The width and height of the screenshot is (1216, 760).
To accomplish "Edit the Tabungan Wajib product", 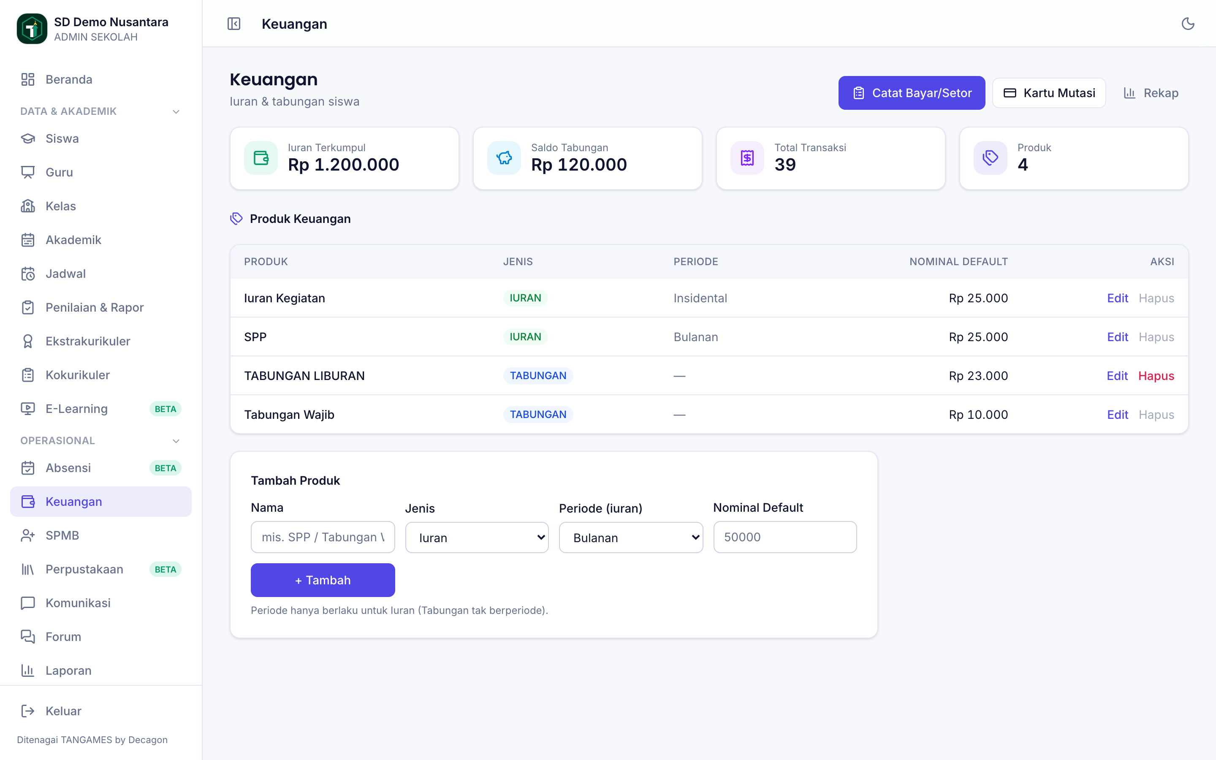I will (1118, 415).
